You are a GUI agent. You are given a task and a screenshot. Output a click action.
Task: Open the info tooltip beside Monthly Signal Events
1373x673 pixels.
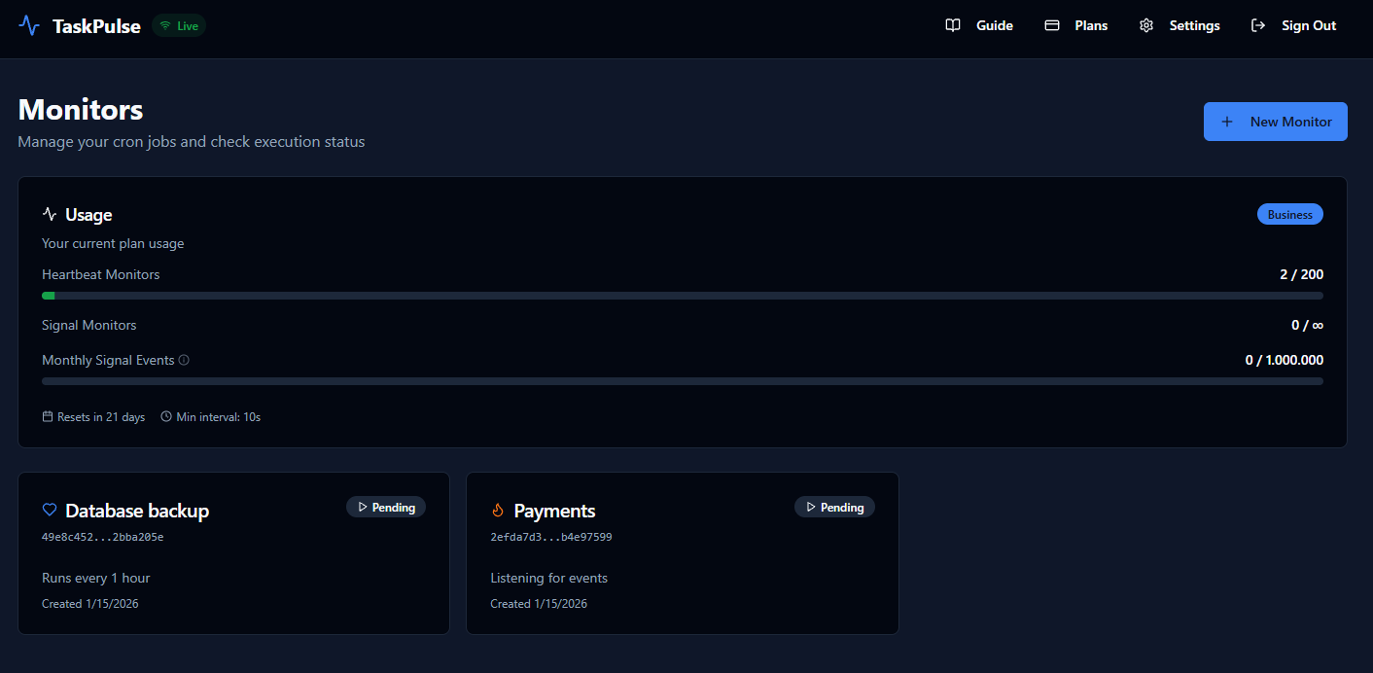tap(184, 360)
